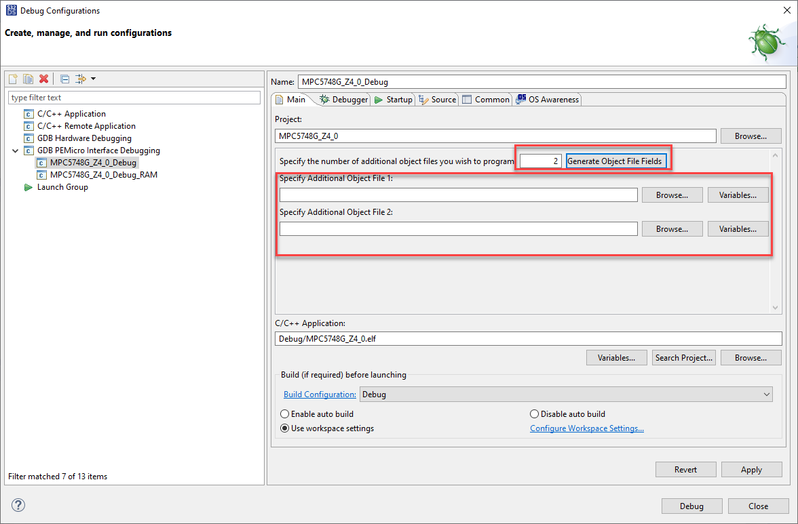Image resolution: width=798 pixels, height=524 pixels.
Task: Click the configuration Name field
Action: pyautogui.click(x=541, y=82)
